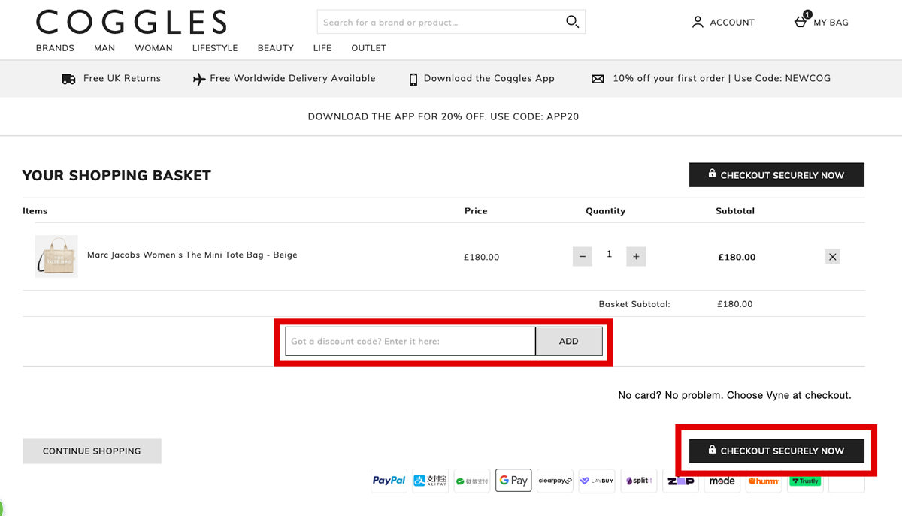
Task: Click the PayPal payment icon
Action: (389, 481)
